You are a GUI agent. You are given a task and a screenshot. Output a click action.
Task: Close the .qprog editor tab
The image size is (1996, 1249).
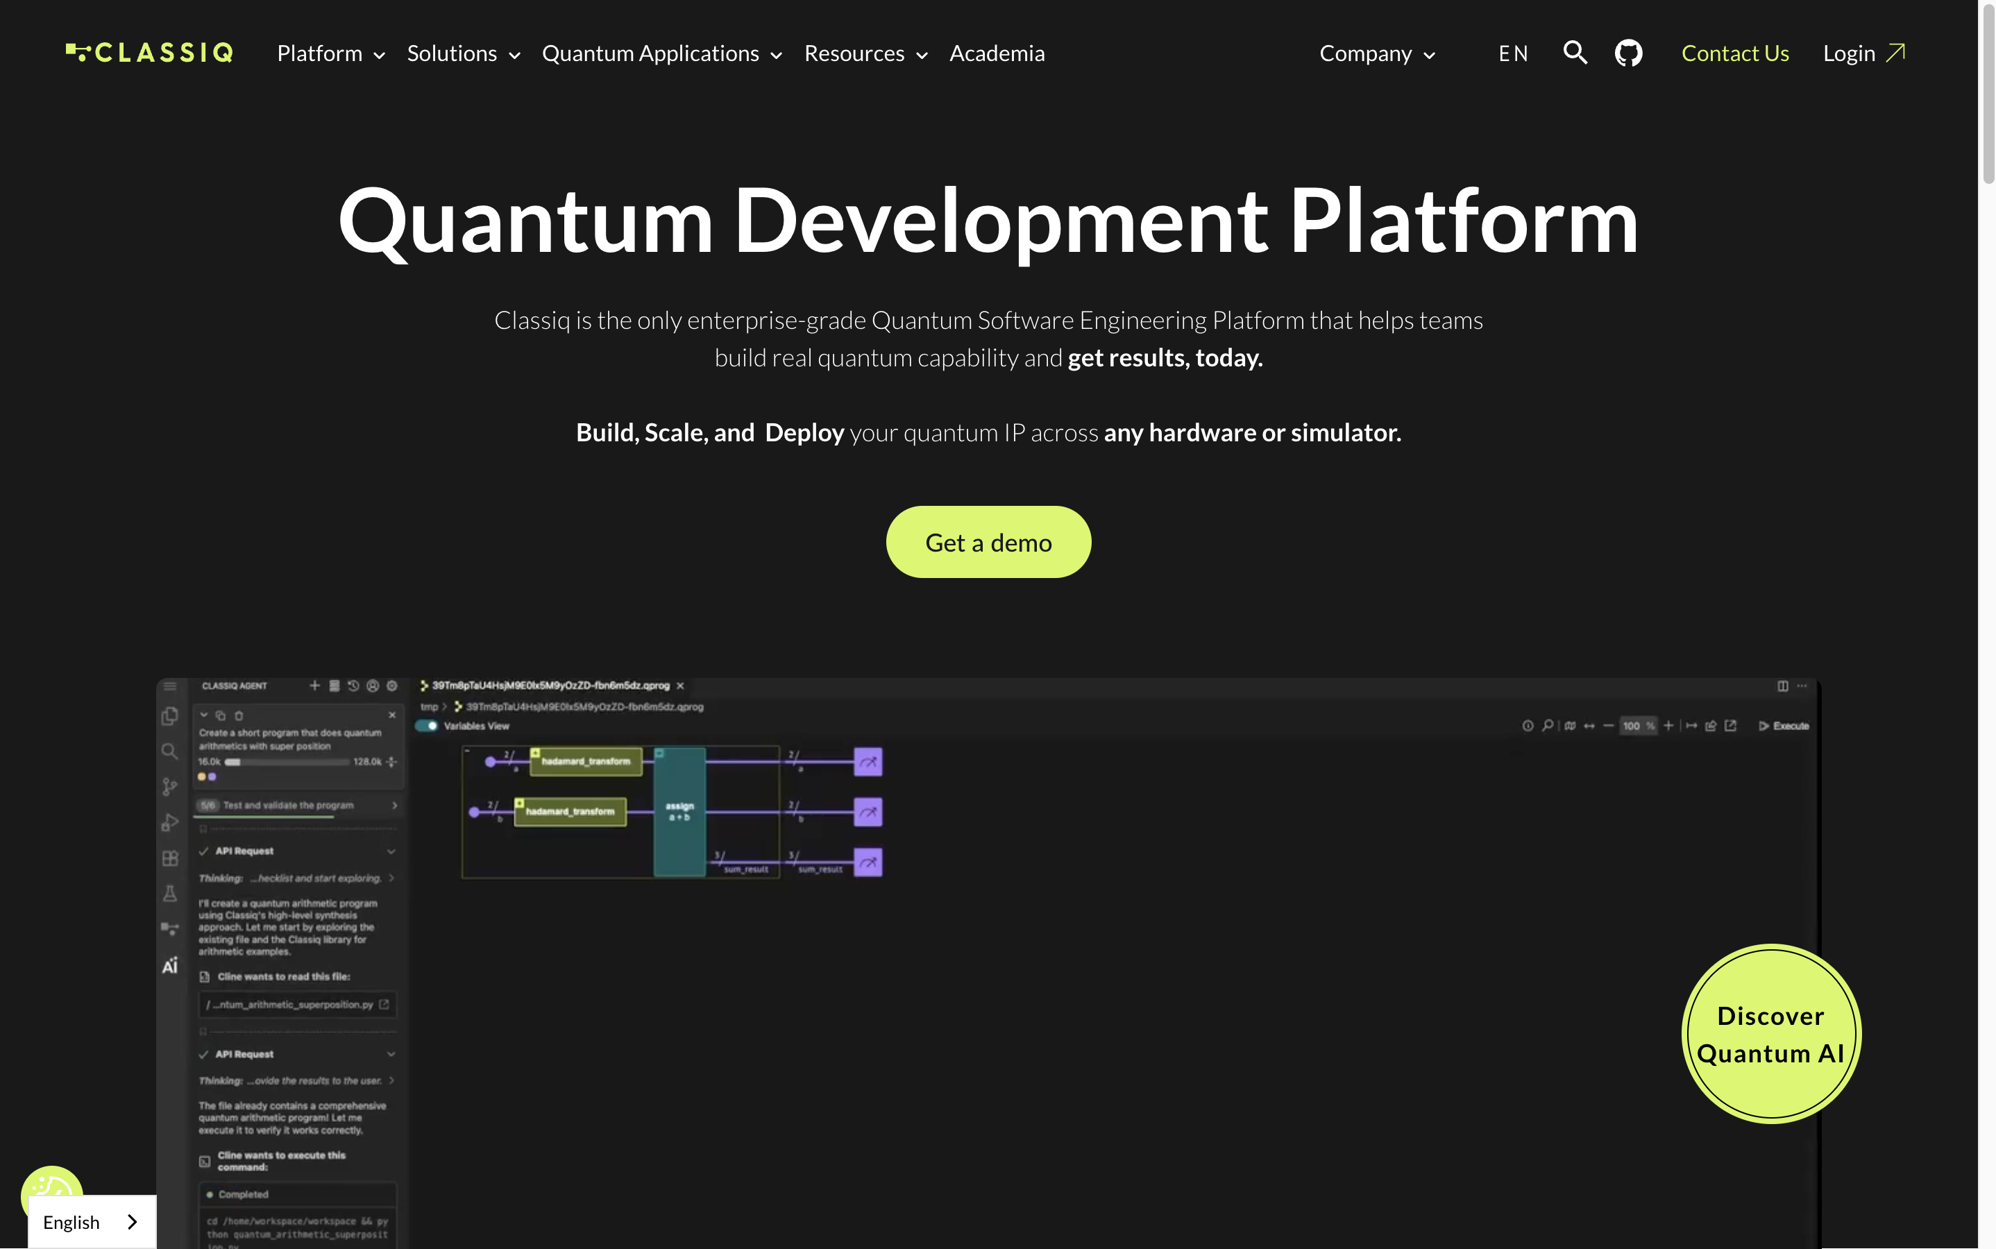680,686
